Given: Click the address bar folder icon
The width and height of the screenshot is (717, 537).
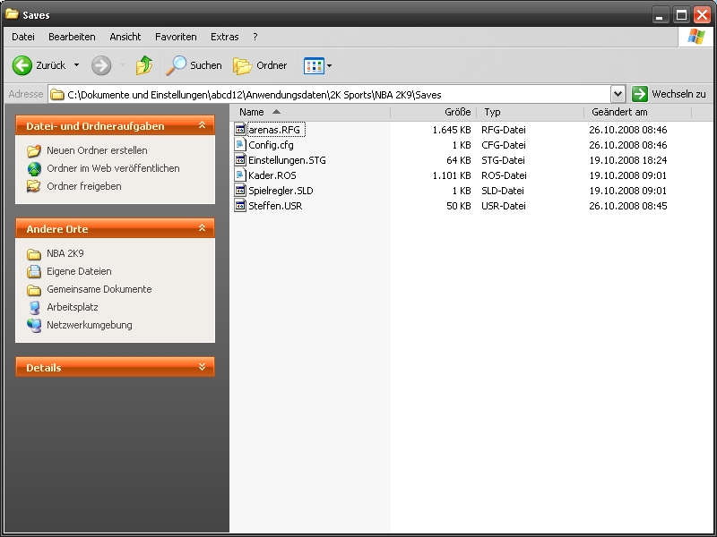Looking at the screenshot, I should [57, 95].
